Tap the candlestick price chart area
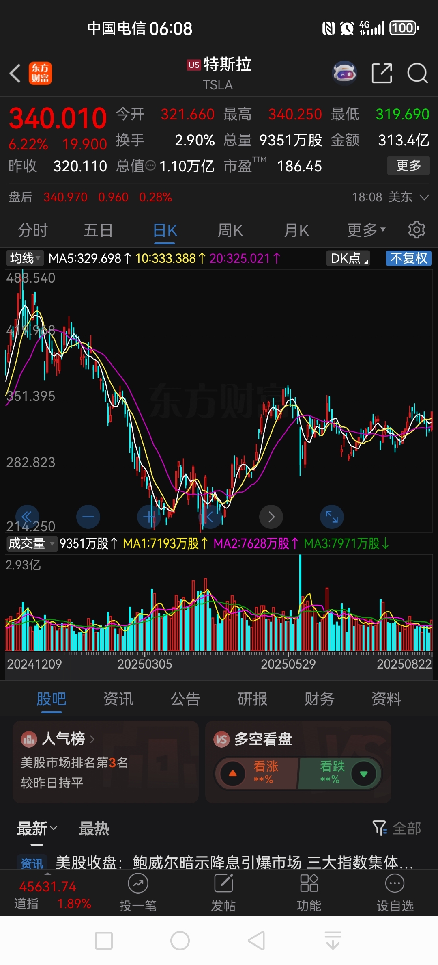Image resolution: width=438 pixels, height=965 pixels. point(219,400)
